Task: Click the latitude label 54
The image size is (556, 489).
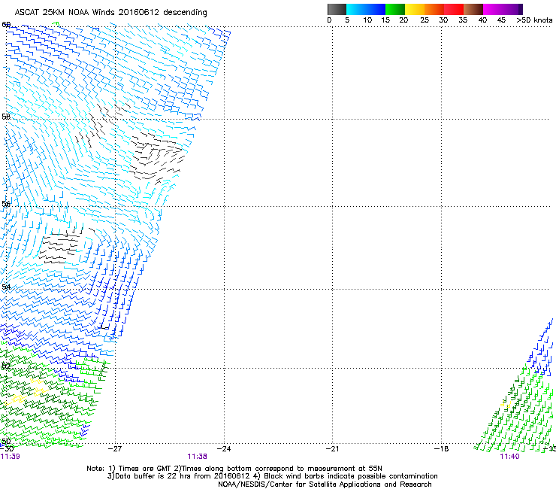Action: 6,287
